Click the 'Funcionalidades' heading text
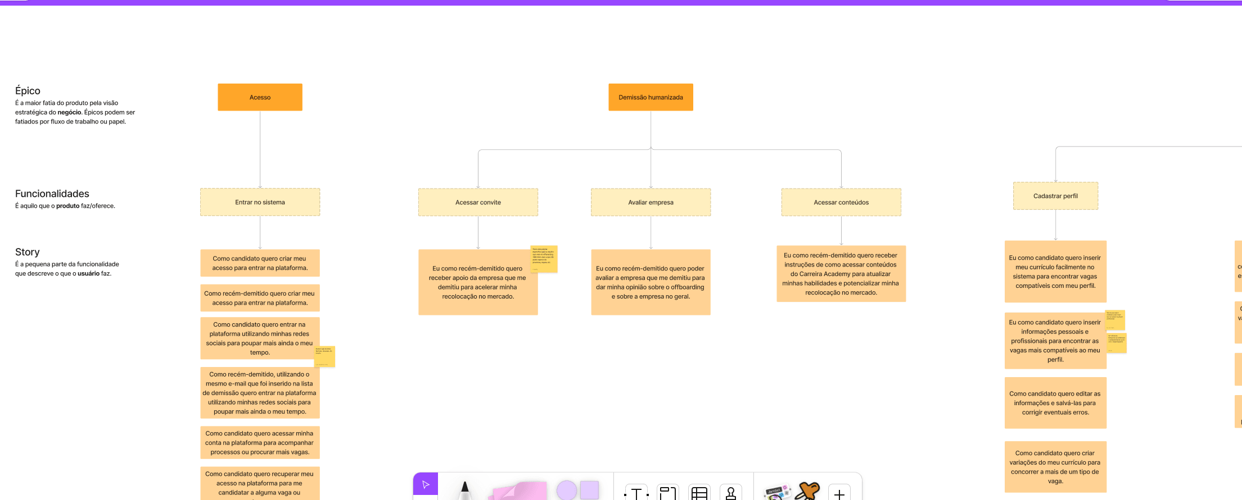This screenshot has width=1242, height=500. (52, 194)
